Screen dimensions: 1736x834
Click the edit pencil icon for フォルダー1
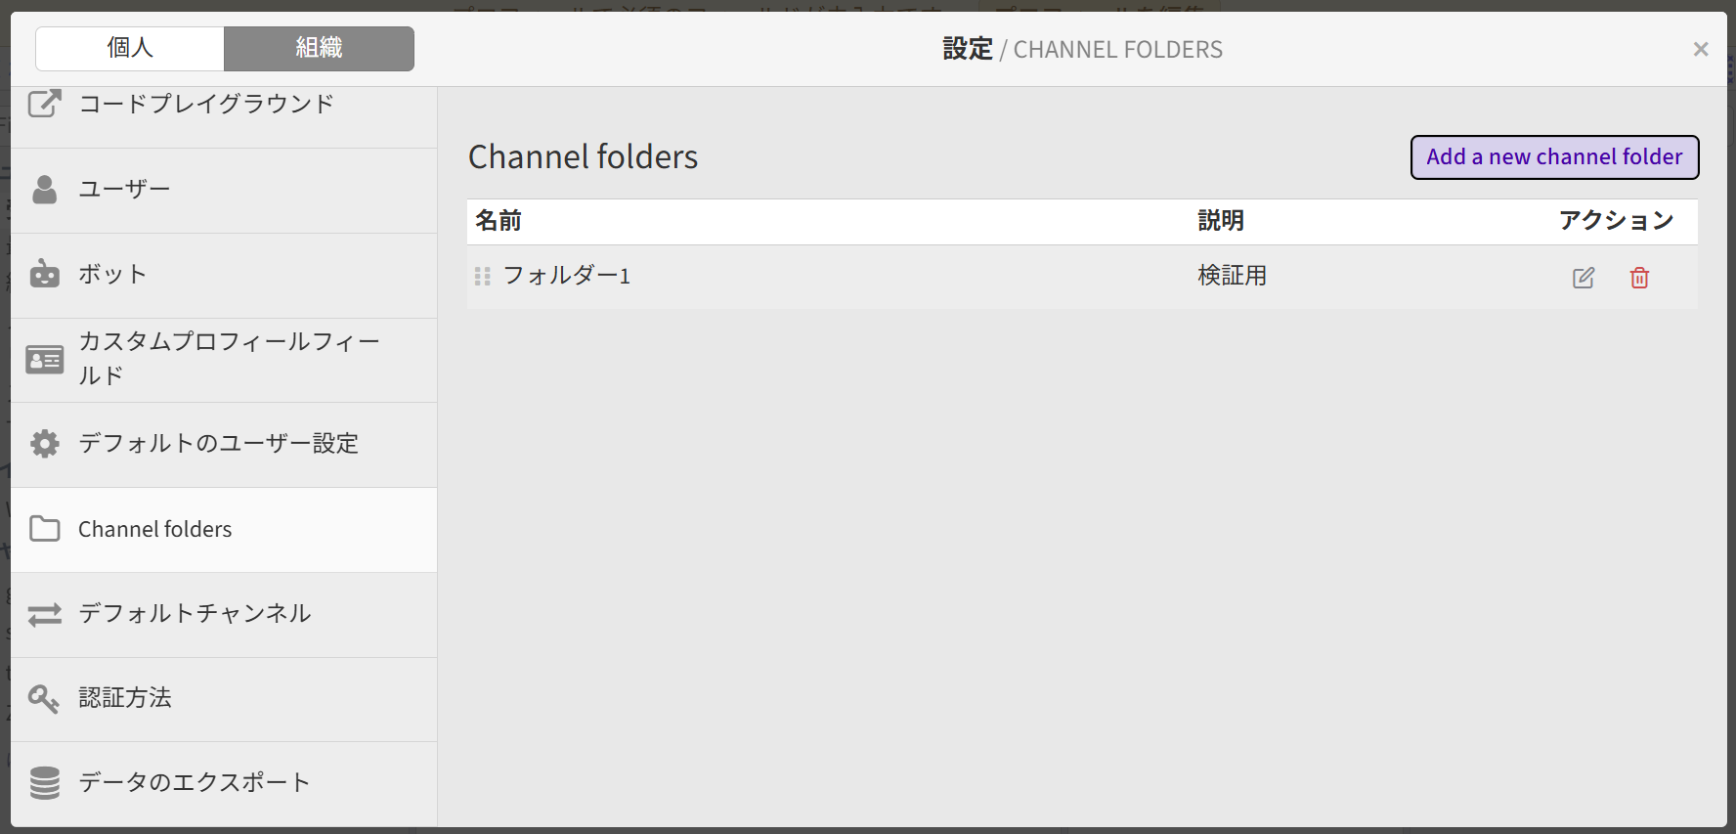pos(1584,278)
